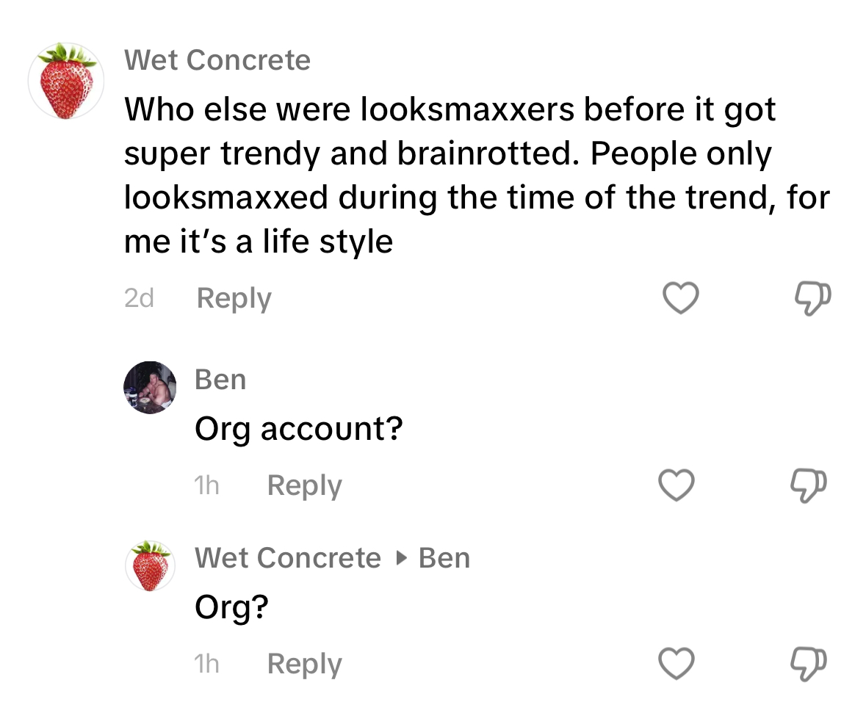This screenshot has width=866, height=713.
Task: Dislike Wet Concrete's looksmaxxers comment
Action: pos(814,299)
